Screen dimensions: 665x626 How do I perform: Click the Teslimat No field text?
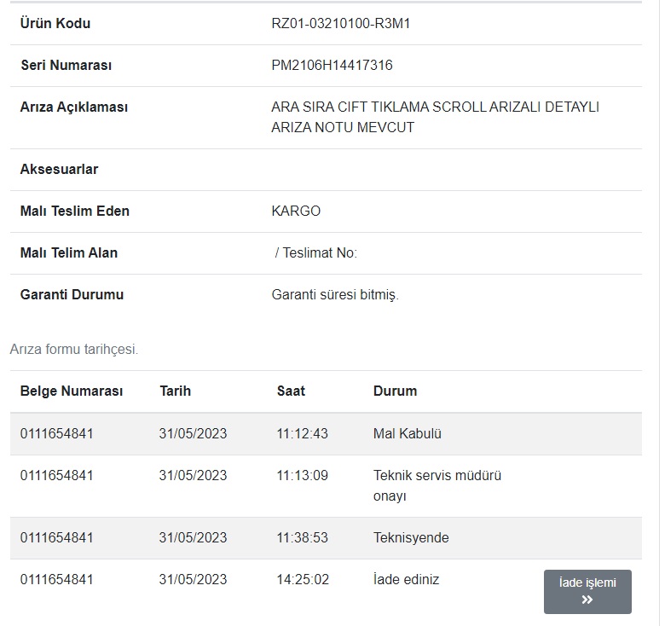[316, 252]
